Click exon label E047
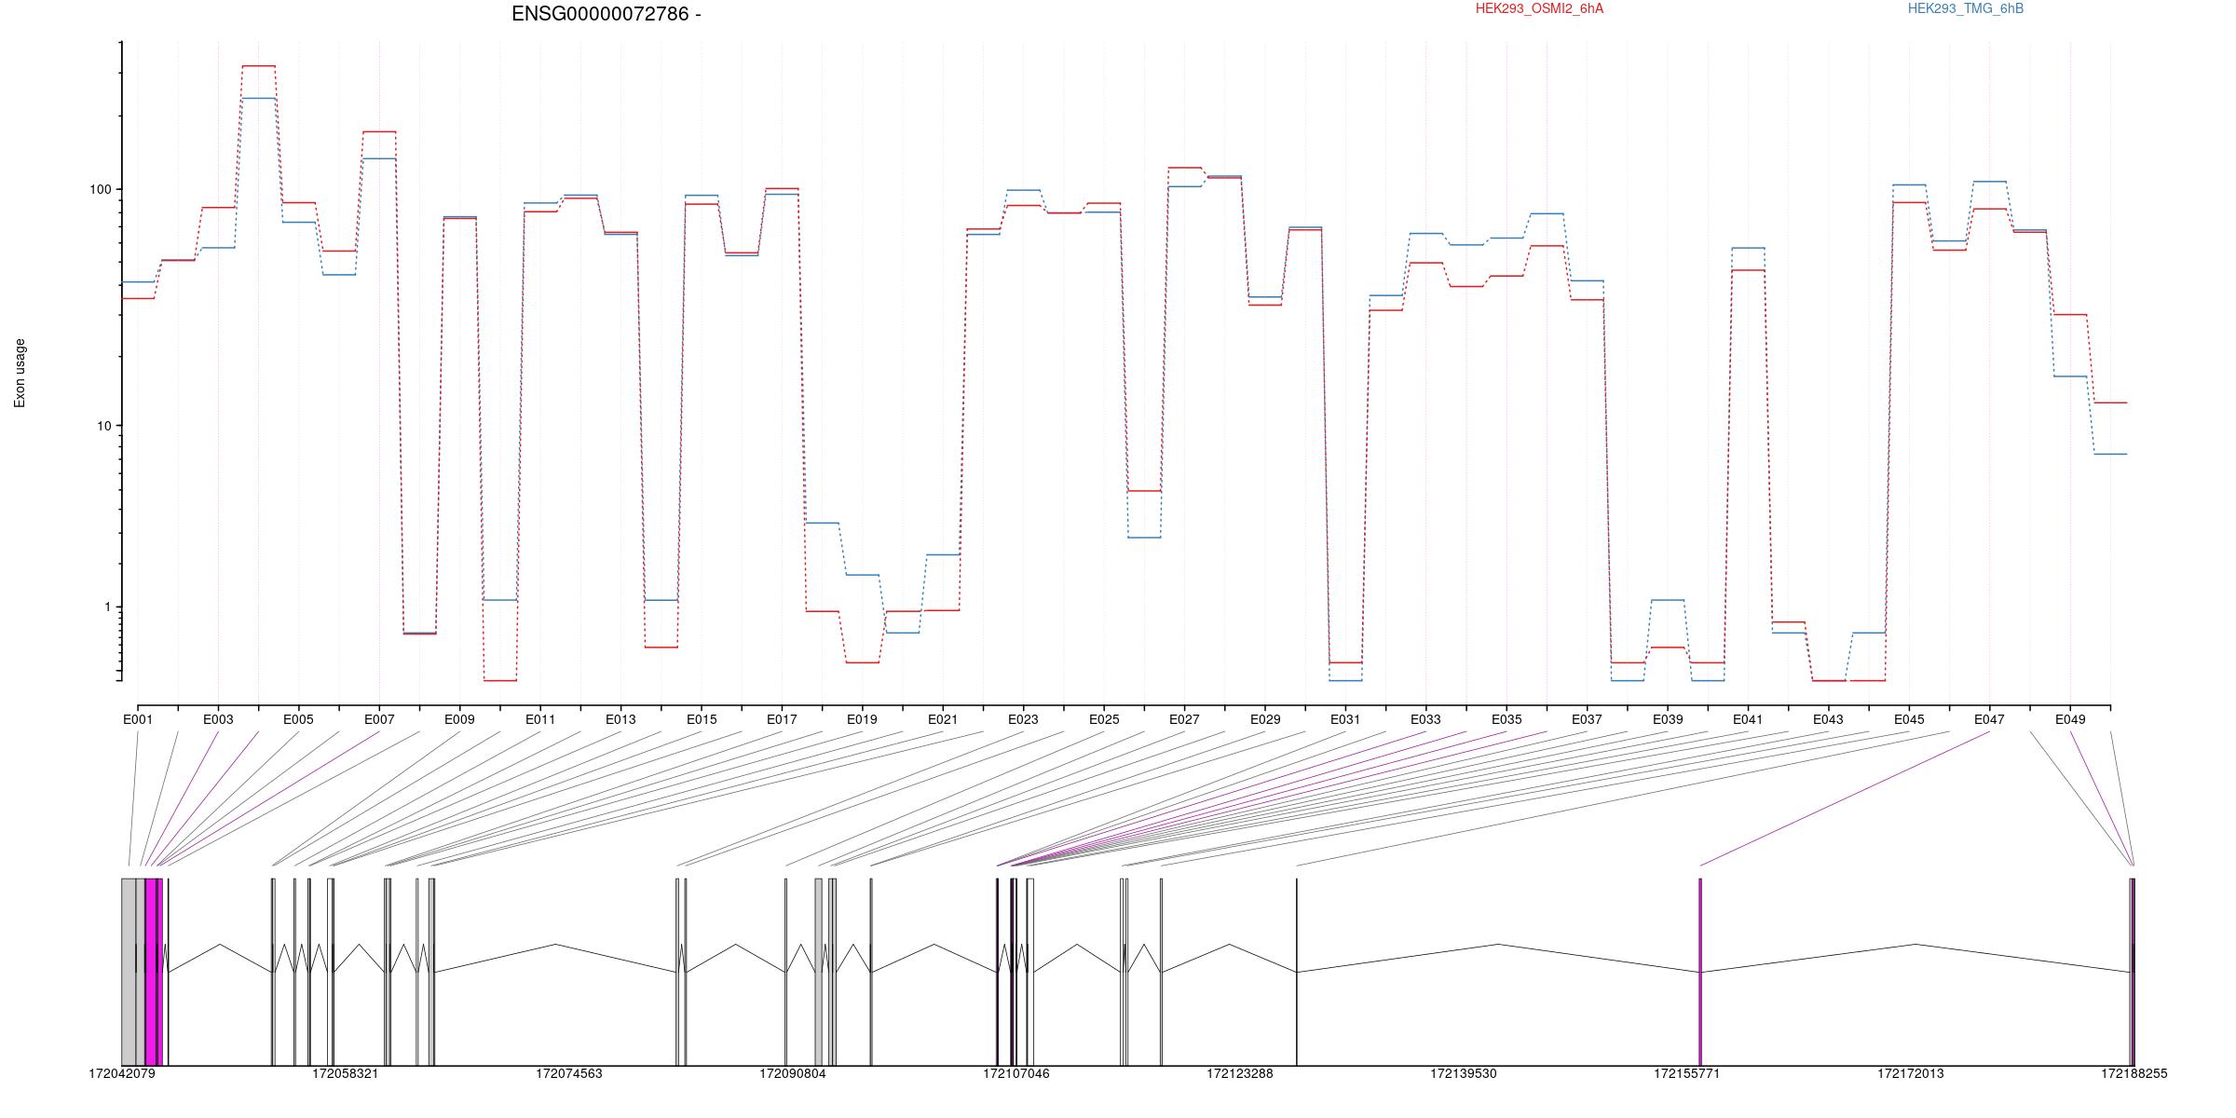This screenshot has height=1118, width=2236. pyautogui.click(x=1989, y=719)
